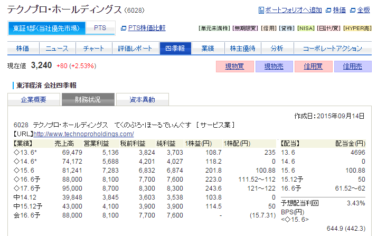Switch to PTS market tab
The image size is (377, 236).
coord(100,28)
